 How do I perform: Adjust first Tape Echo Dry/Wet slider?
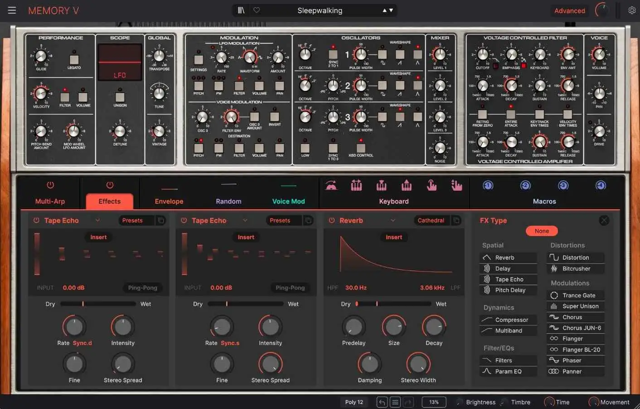98,304
